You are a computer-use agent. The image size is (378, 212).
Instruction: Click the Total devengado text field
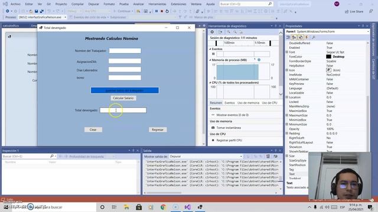(x=123, y=110)
